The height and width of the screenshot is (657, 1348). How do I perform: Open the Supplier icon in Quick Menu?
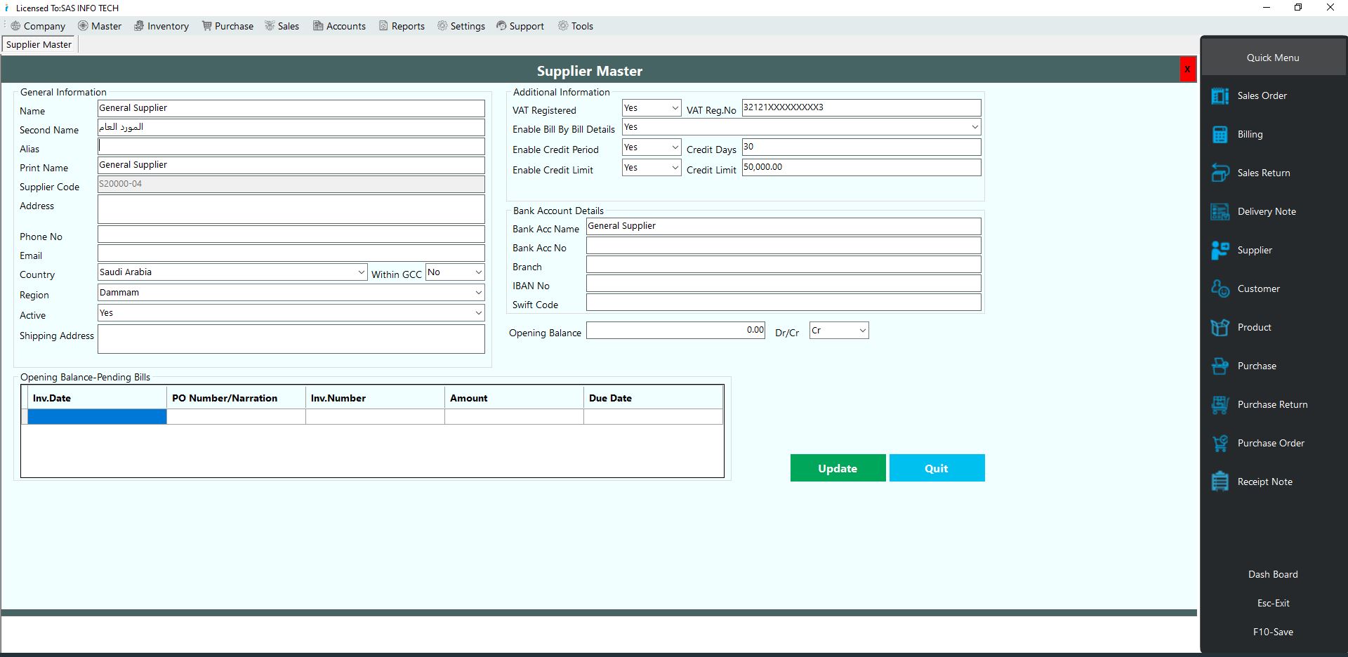[x=1220, y=251]
